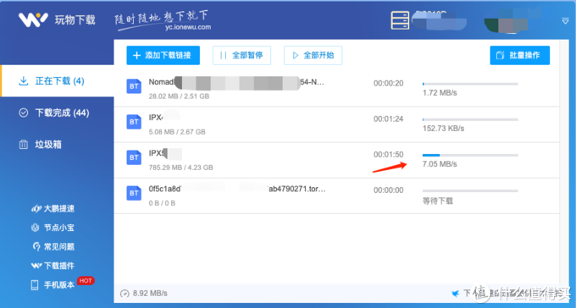Viewport: 576px width, 308px height.
Task: Click total speed 8.92 MB/s in status bar
Action: 150,294
